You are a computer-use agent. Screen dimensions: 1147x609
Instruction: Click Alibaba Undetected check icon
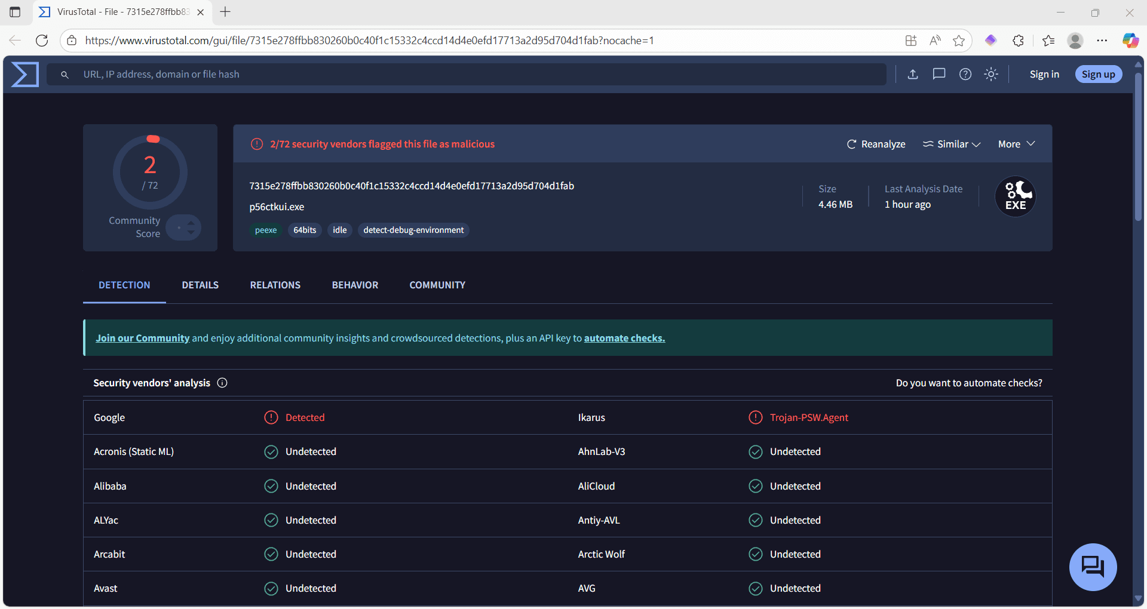(x=271, y=486)
